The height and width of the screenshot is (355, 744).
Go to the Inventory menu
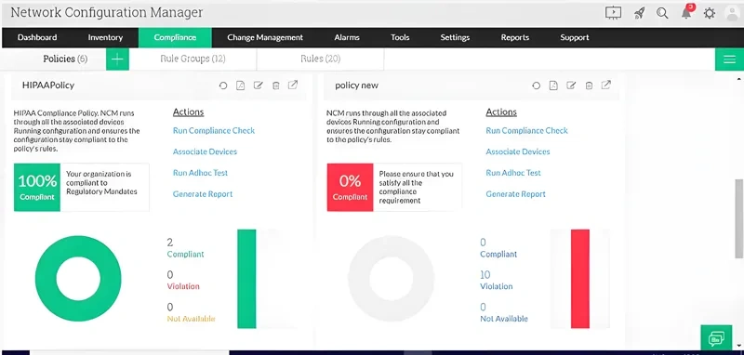tap(105, 37)
